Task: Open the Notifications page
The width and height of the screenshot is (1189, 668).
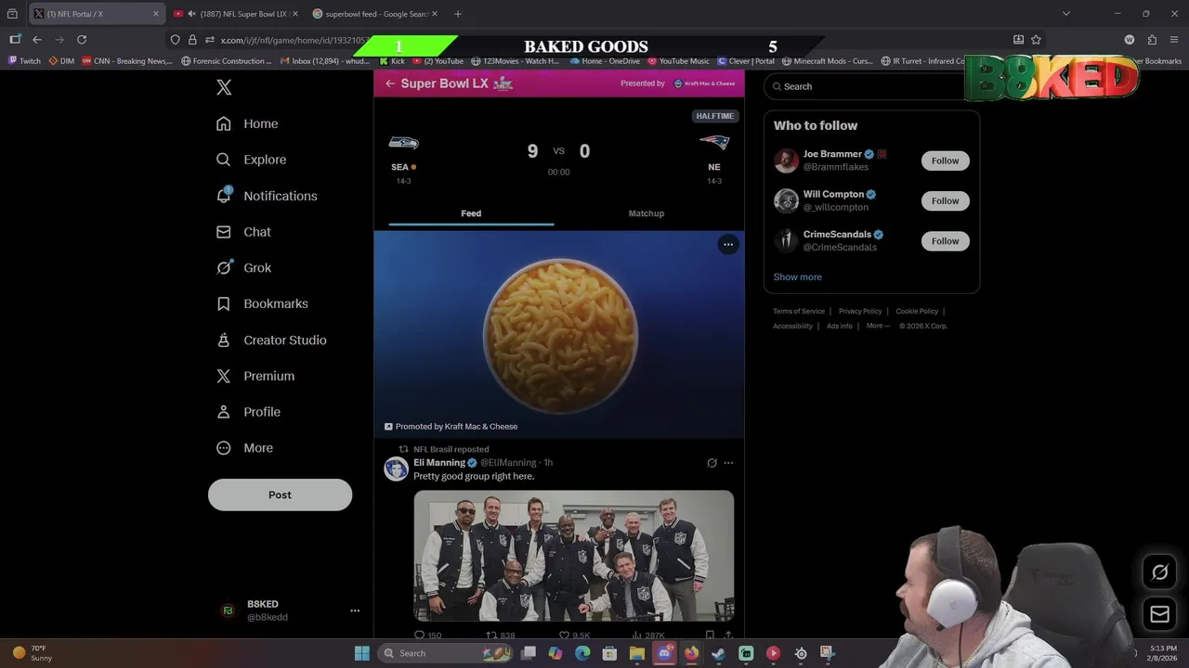Action: 267,196
